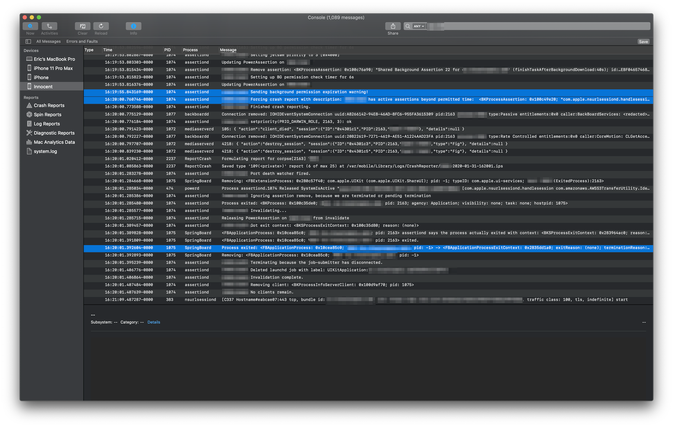The width and height of the screenshot is (673, 427).
Task: Select mediaserverd row with 'client_died' action
Action: coord(368,129)
